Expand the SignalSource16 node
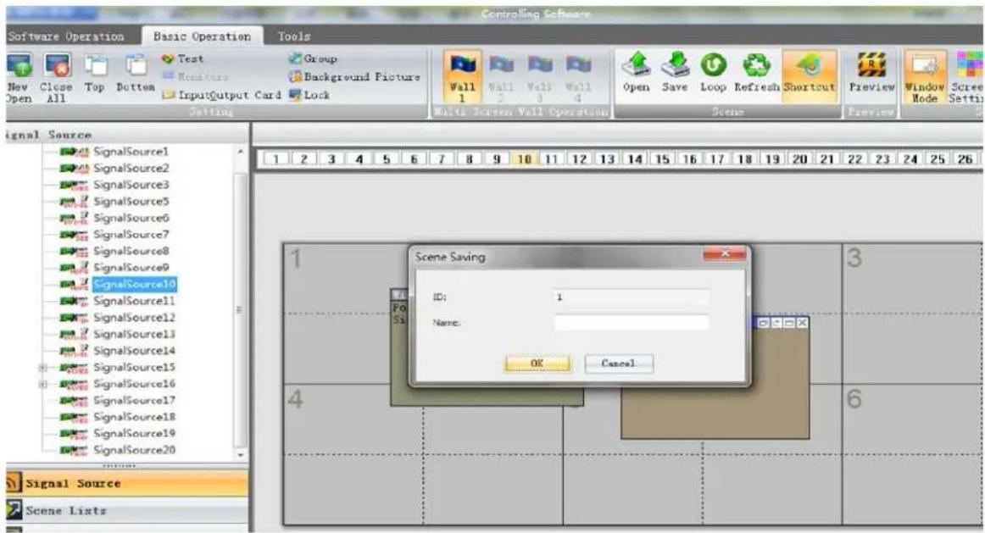 coord(42,384)
